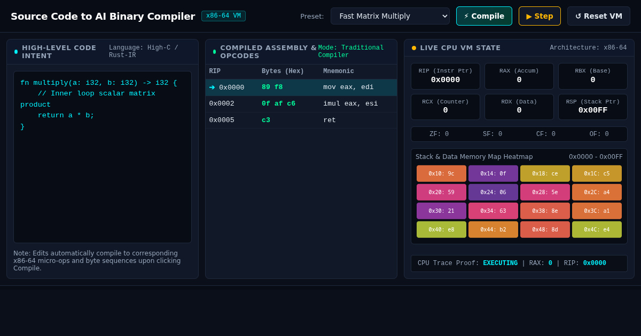Click the OF: 0 flag
Image resolution: width=641 pixels, height=336 pixels.
coord(599,134)
